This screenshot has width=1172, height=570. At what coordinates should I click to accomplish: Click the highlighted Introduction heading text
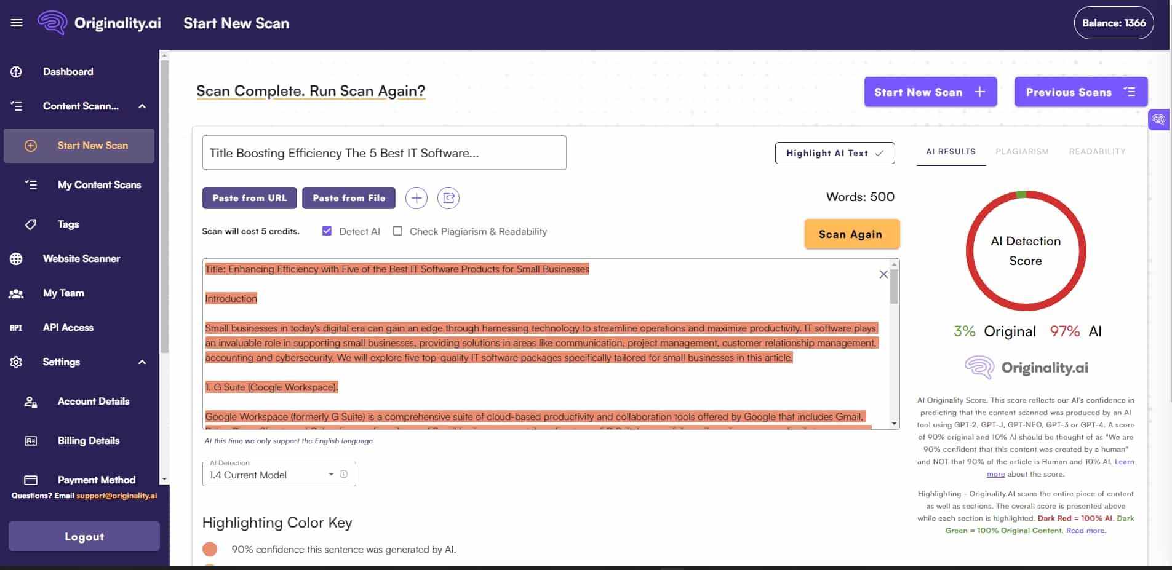(231, 298)
